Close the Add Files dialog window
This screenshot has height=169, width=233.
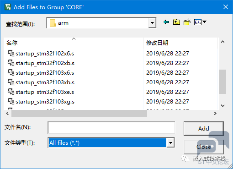pyautogui.click(x=226, y=7)
